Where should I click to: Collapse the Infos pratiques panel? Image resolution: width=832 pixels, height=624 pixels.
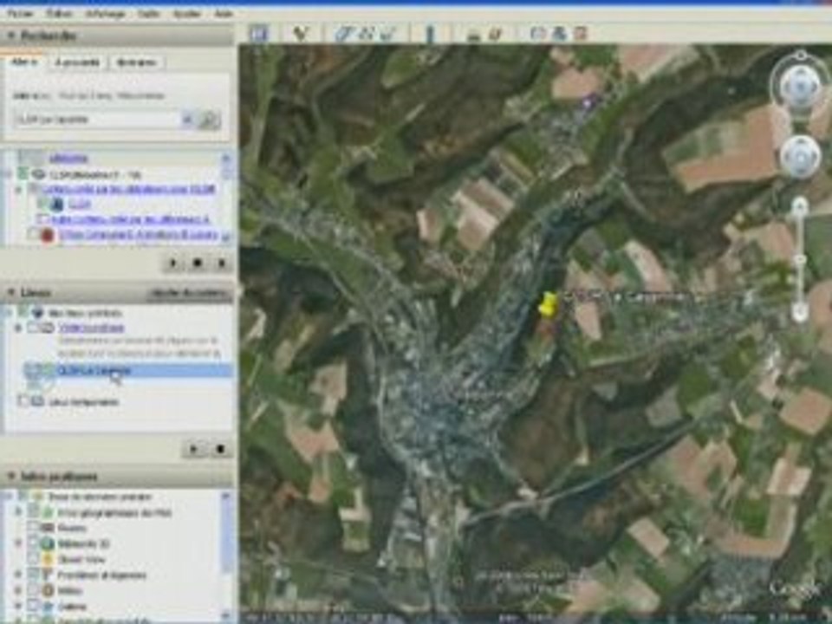click(x=10, y=477)
